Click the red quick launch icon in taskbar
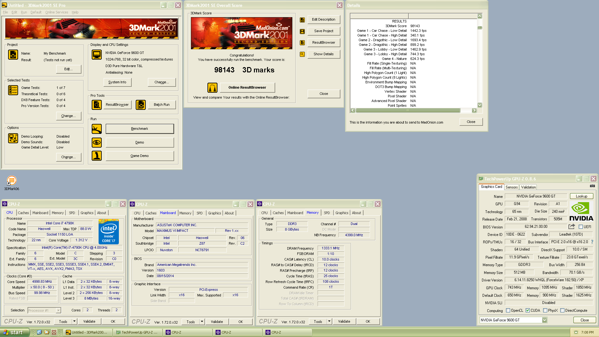The width and height of the screenshot is (599, 337). [x=54, y=332]
